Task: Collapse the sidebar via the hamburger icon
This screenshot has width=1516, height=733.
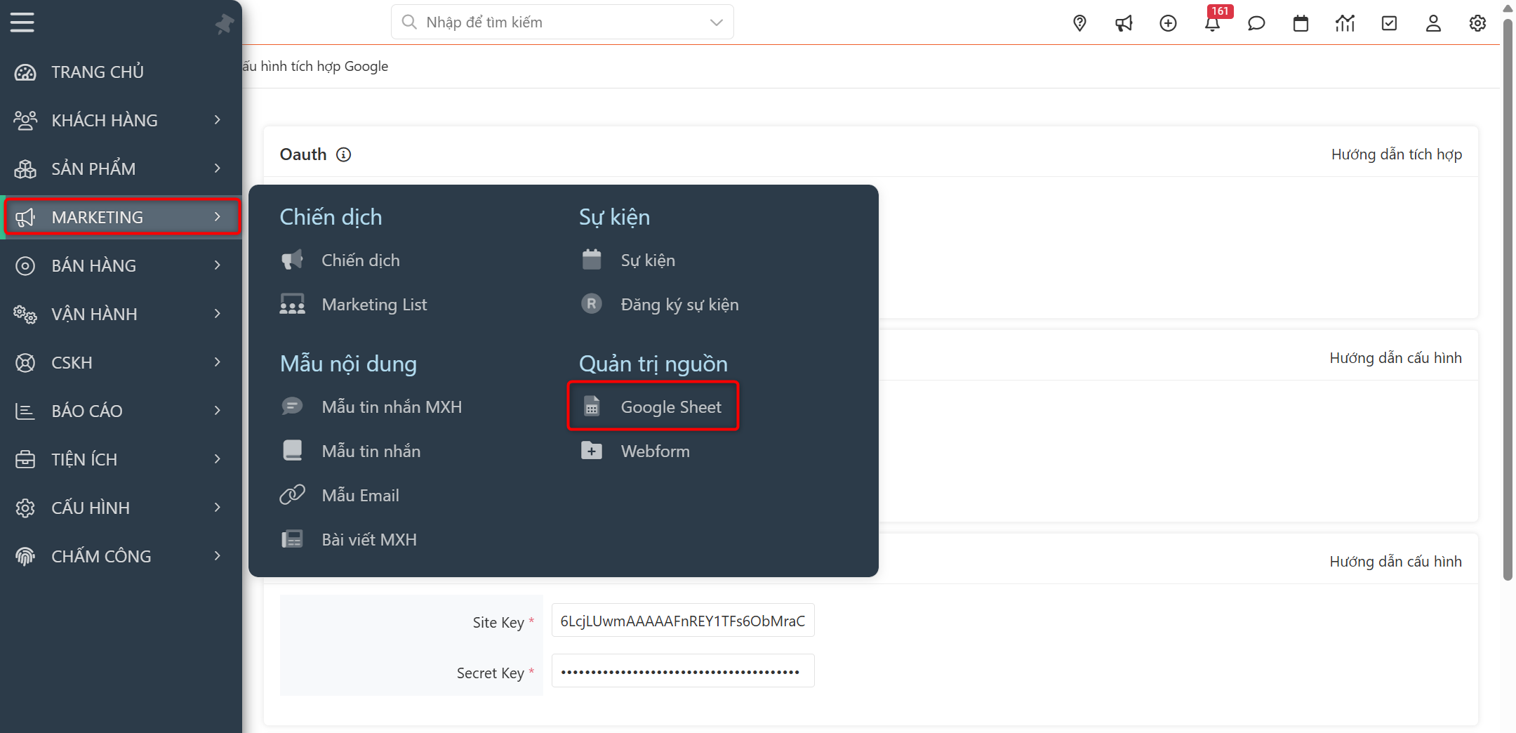Action: click(22, 22)
